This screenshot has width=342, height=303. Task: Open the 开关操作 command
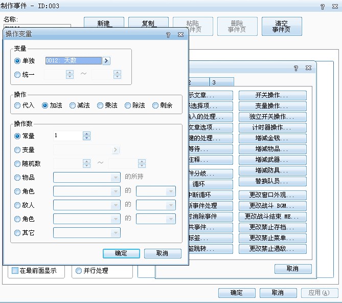pyautogui.click(x=272, y=95)
